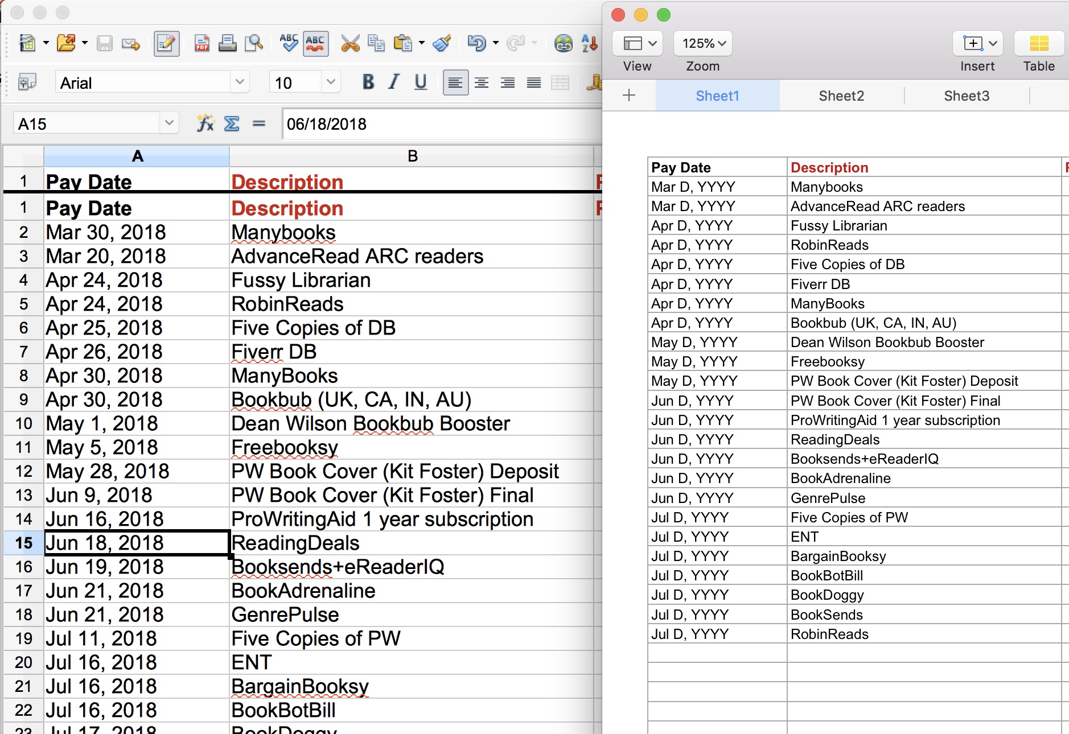Click the Sum sigma icon
The width and height of the screenshot is (1069, 734).
(232, 123)
